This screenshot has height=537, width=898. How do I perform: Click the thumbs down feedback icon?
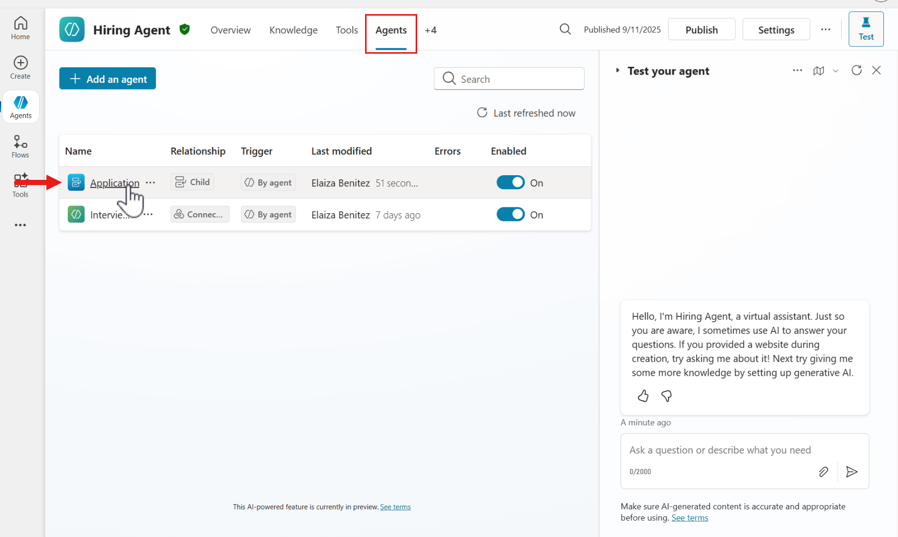pyautogui.click(x=666, y=396)
